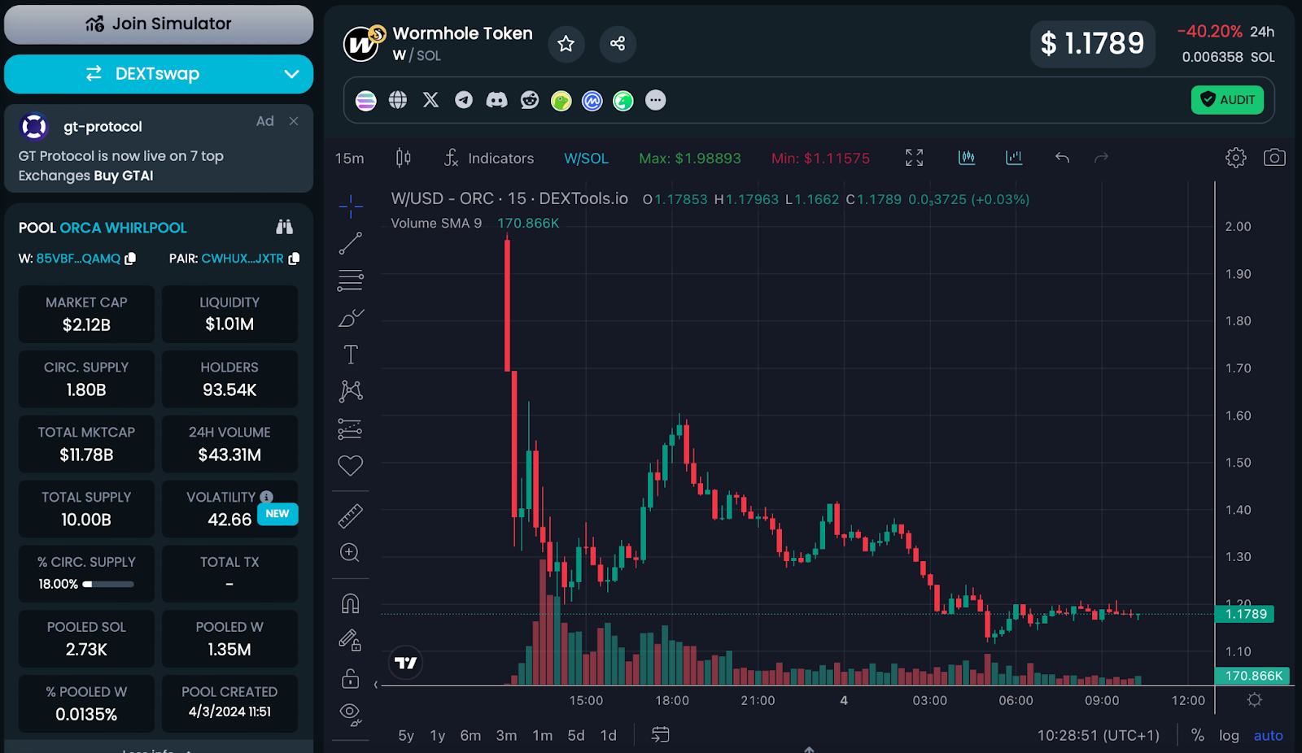The image size is (1302, 753).
Task: Open the candlestick chart style selector
Action: pos(404,158)
